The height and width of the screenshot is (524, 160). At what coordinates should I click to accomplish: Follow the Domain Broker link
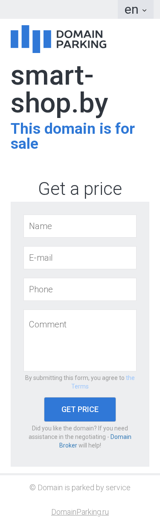(x=95, y=441)
